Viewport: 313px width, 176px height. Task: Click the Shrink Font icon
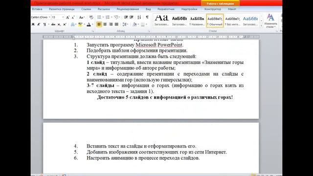coord(73,18)
